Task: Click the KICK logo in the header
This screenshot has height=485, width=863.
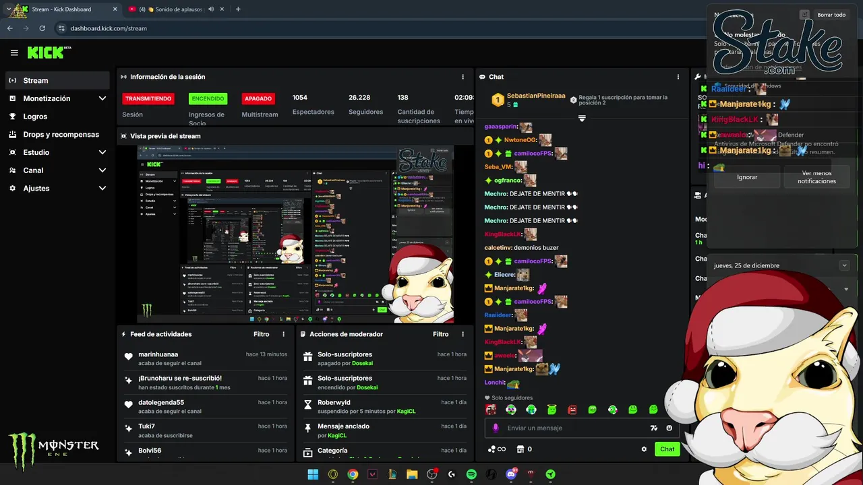Action: pos(49,53)
